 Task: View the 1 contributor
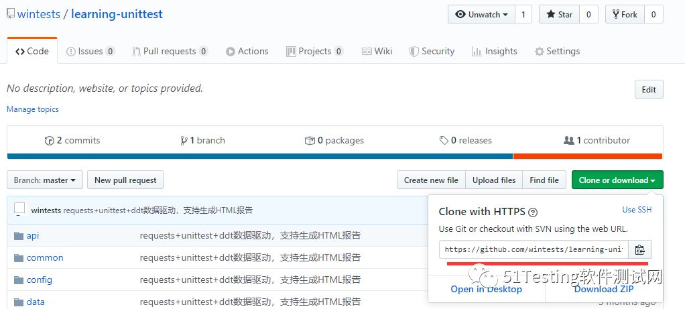pyautogui.click(x=597, y=140)
